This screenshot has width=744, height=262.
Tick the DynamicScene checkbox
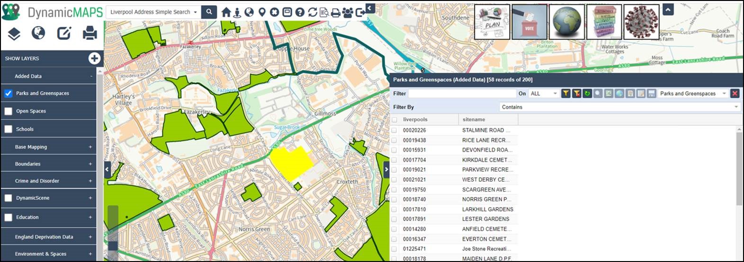pyautogui.click(x=8, y=198)
